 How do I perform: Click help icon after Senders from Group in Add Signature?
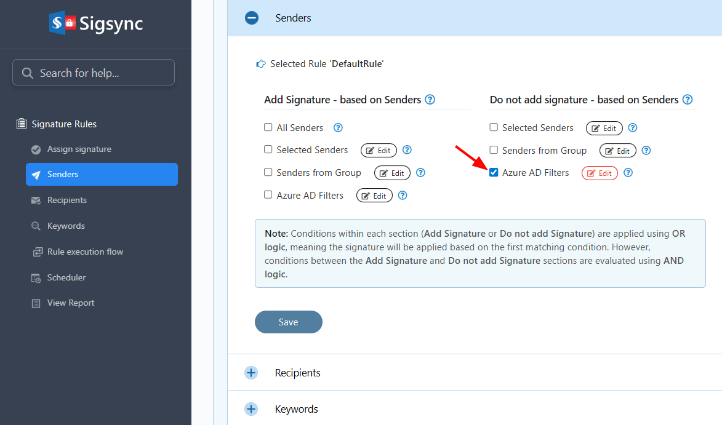point(421,173)
